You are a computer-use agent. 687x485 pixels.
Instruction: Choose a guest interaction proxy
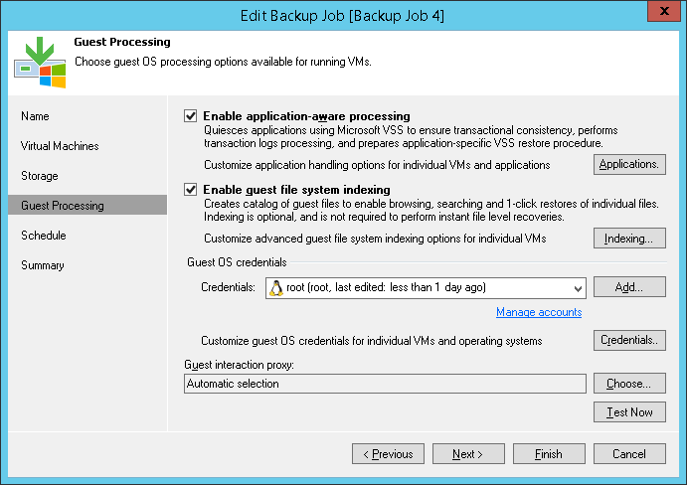[629, 384]
